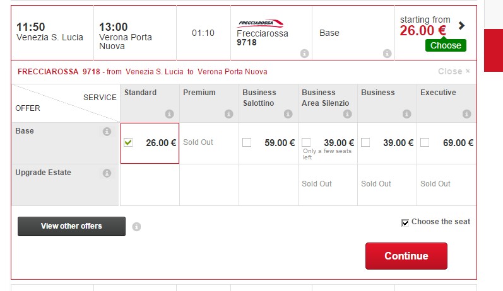This screenshot has width=503, height=291.
Task: Close the Frecciarossa 9718 details panel
Action: (454, 71)
